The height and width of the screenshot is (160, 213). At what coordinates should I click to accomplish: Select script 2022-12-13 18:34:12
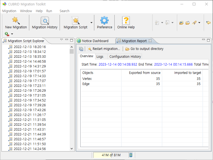click(30, 52)
